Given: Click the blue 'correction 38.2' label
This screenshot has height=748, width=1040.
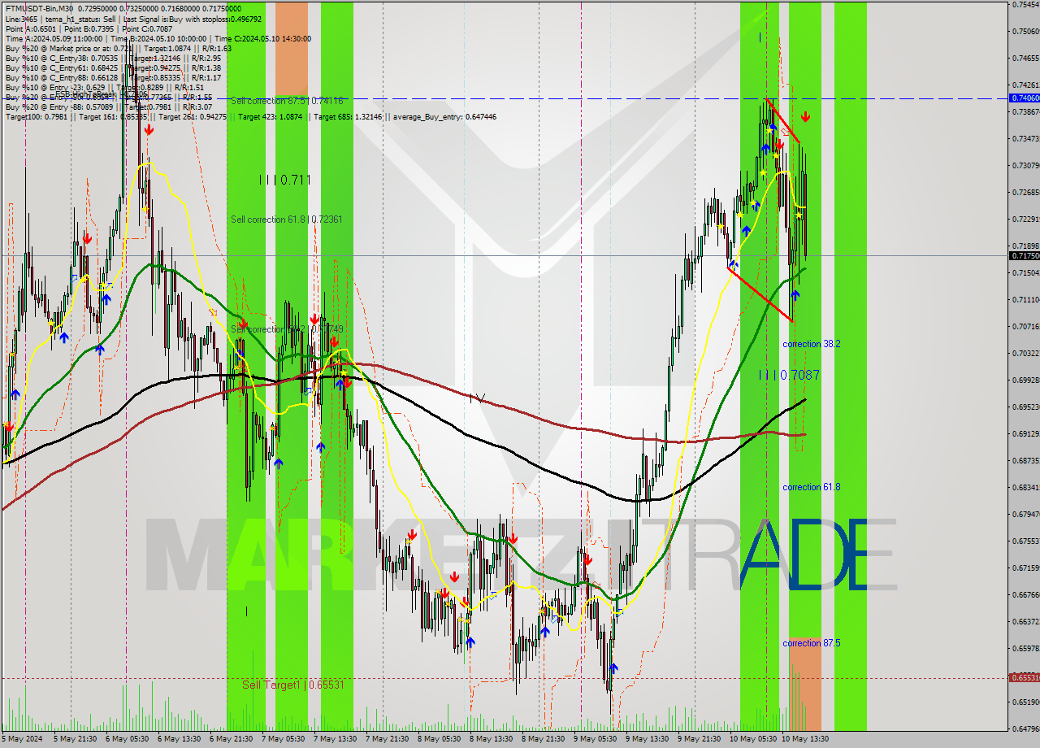Looking at the screenshot, I should tap(812, 344).
